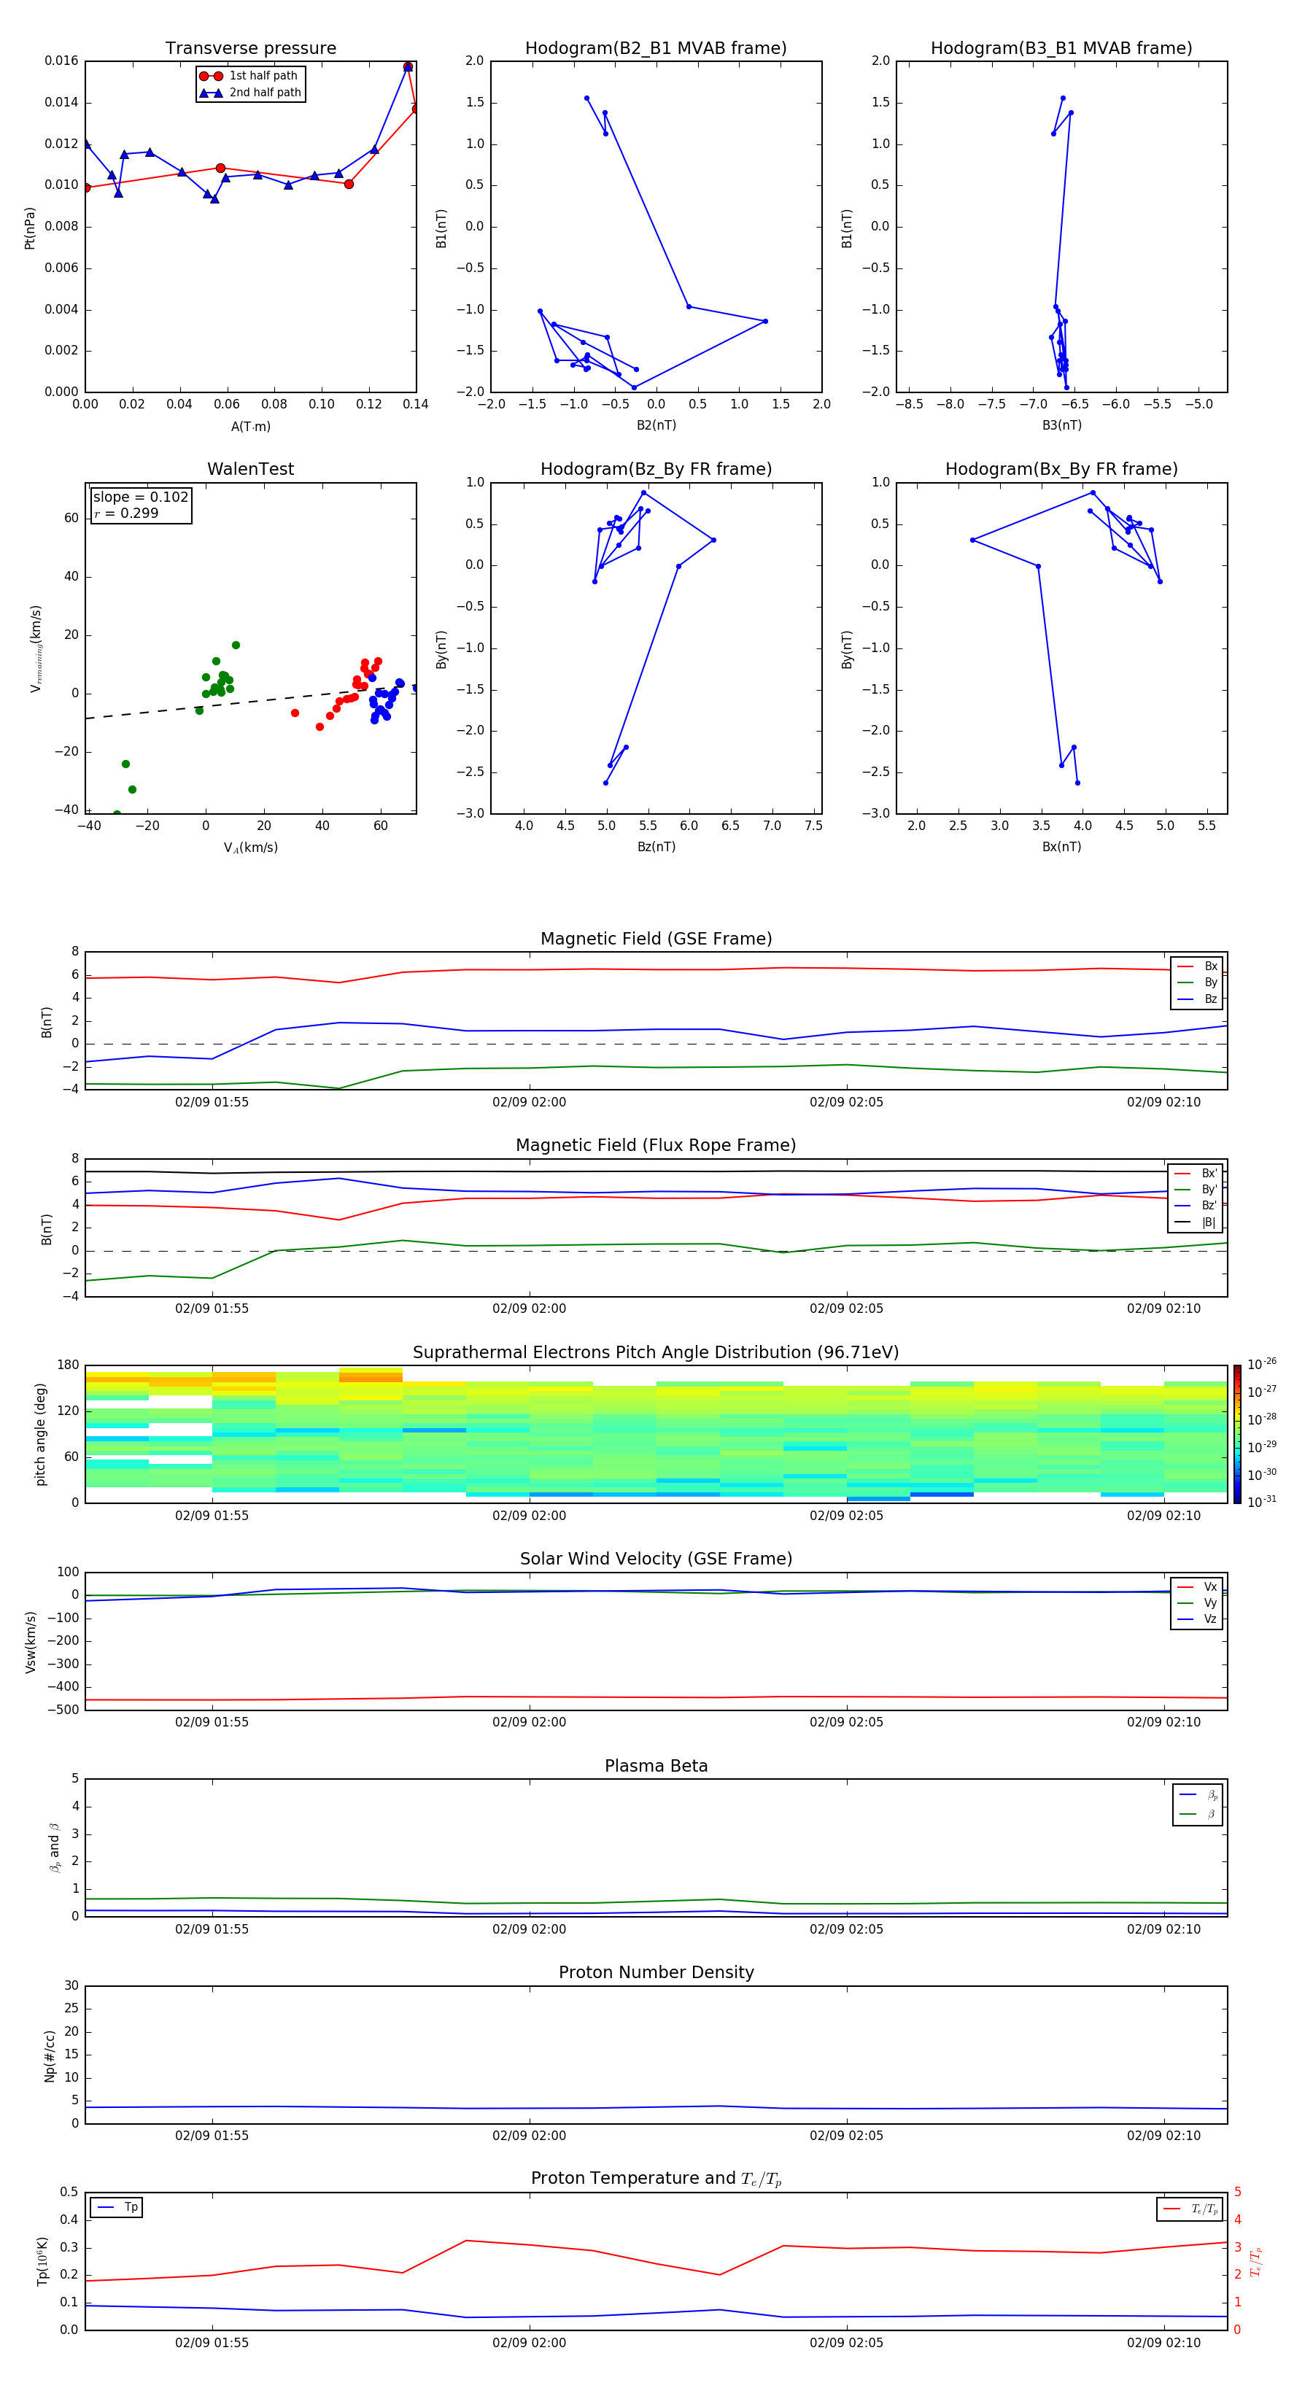Click the "WalenTest" plot title
This screenshot has height=2407, width=1313.
click(250, 469)
